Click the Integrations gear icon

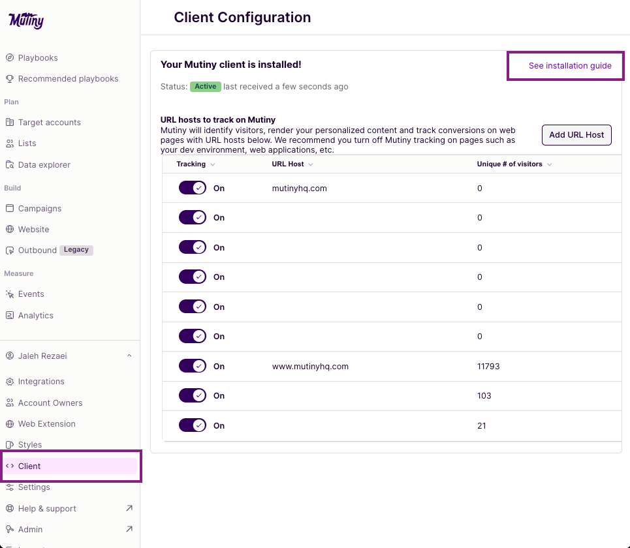[10, 382]
